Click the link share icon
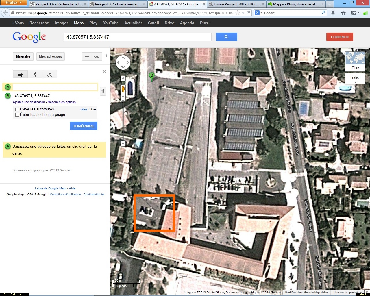 coord(97,57)
